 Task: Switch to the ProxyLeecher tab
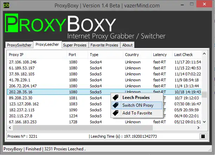[47, 44]
